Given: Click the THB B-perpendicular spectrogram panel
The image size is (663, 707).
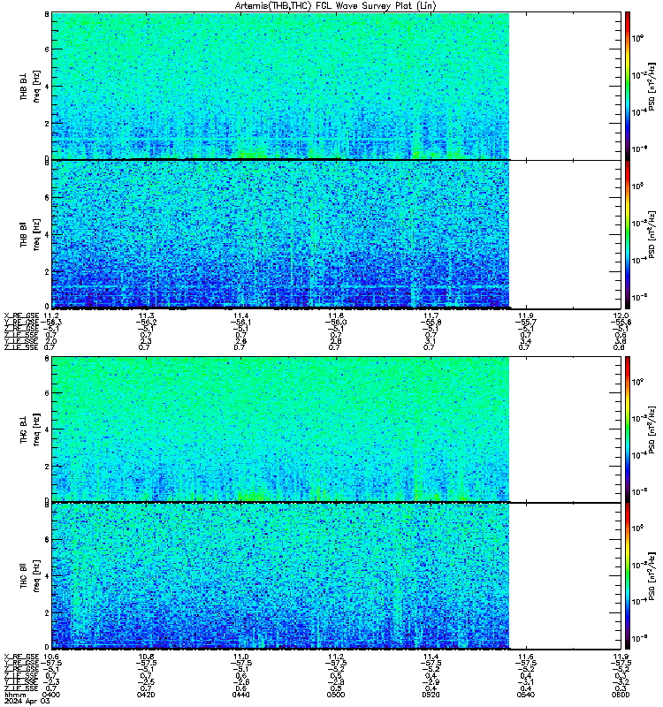Looking at the screenshot, I should pyautogui.click(x=337, y=86).
